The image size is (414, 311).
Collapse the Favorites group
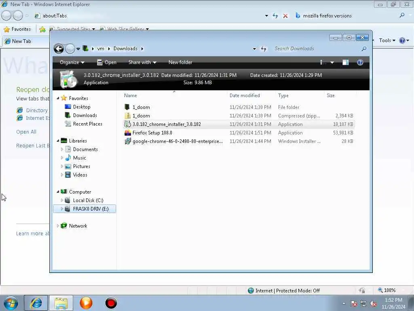pyautogui.click(x=58, y=98)
